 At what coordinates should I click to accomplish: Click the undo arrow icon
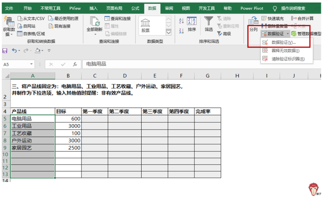[x=14, y=50]
